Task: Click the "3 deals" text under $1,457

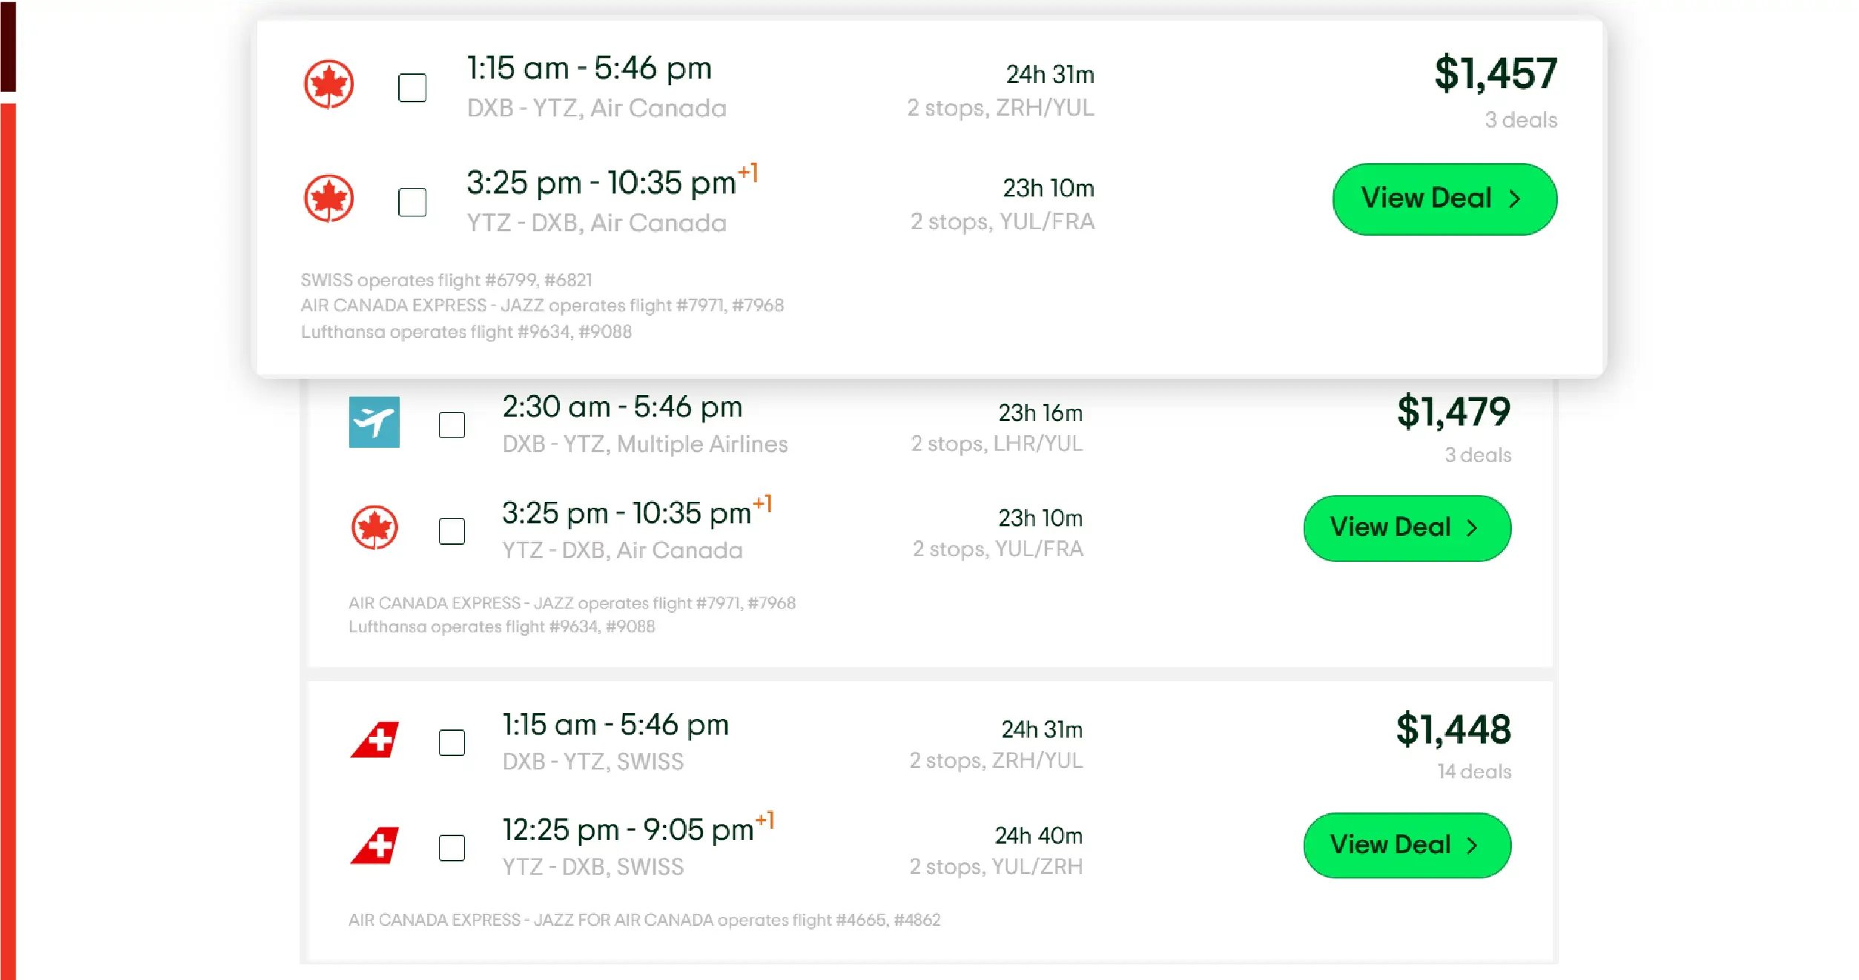Action: tap(1520, 120)
